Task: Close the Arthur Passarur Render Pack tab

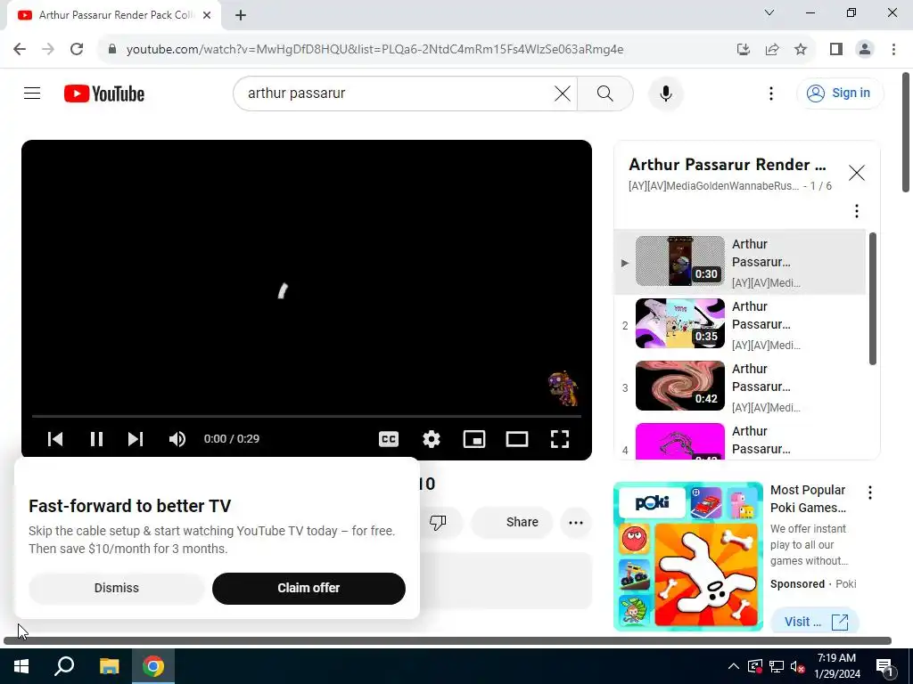Action: coord(207,15)
